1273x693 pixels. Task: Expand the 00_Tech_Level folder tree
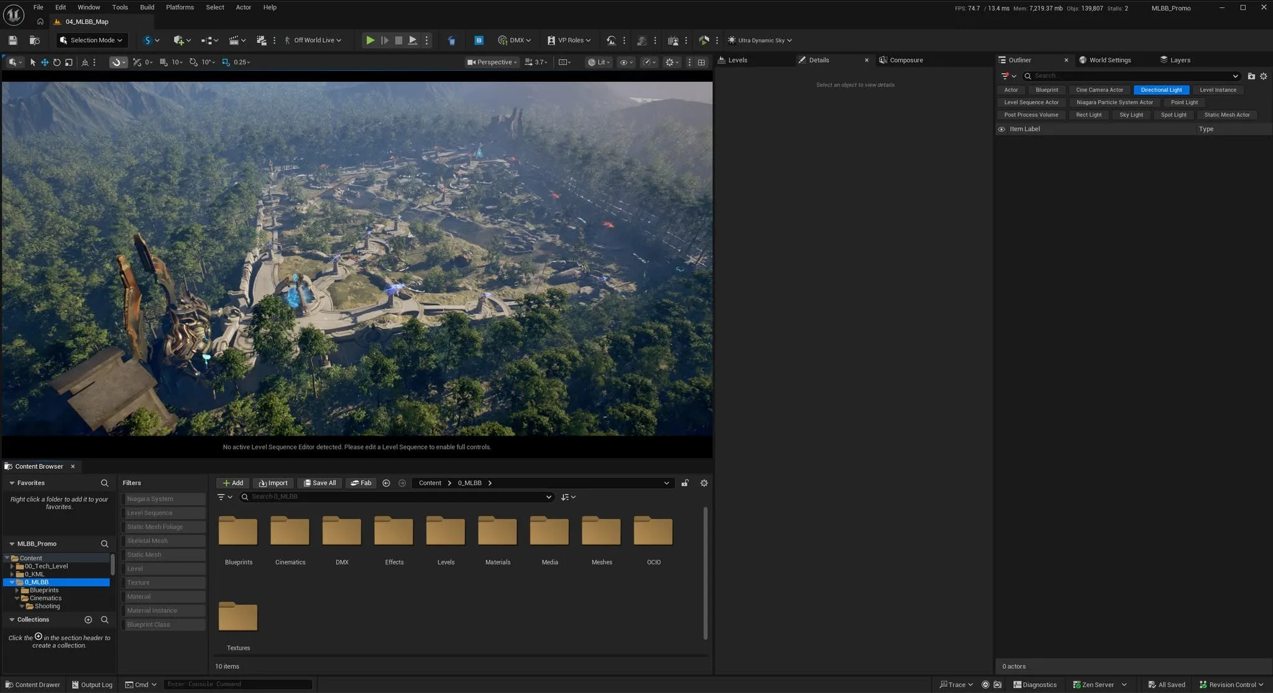12,566
